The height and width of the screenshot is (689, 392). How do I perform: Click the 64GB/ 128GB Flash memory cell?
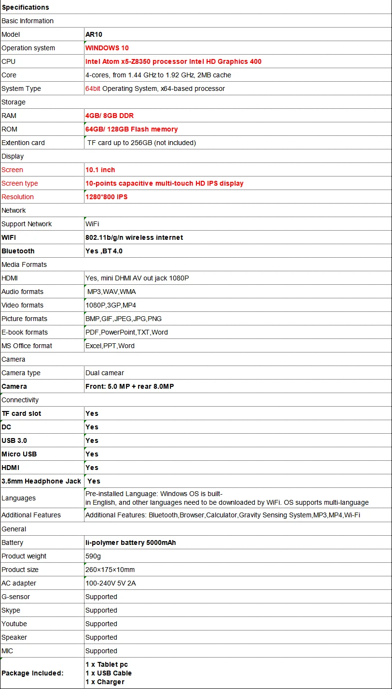click(238, 129)
